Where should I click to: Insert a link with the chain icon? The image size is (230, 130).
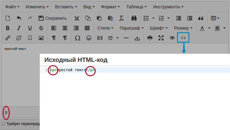(x=8, y=38)
